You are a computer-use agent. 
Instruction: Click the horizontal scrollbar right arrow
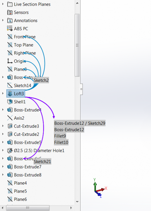pos(71,208)
